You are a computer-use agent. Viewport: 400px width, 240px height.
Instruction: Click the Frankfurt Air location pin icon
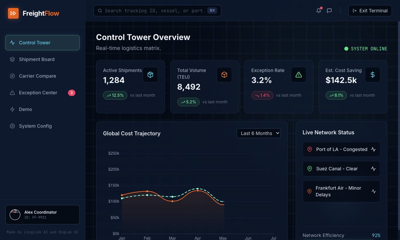[309, 191]
